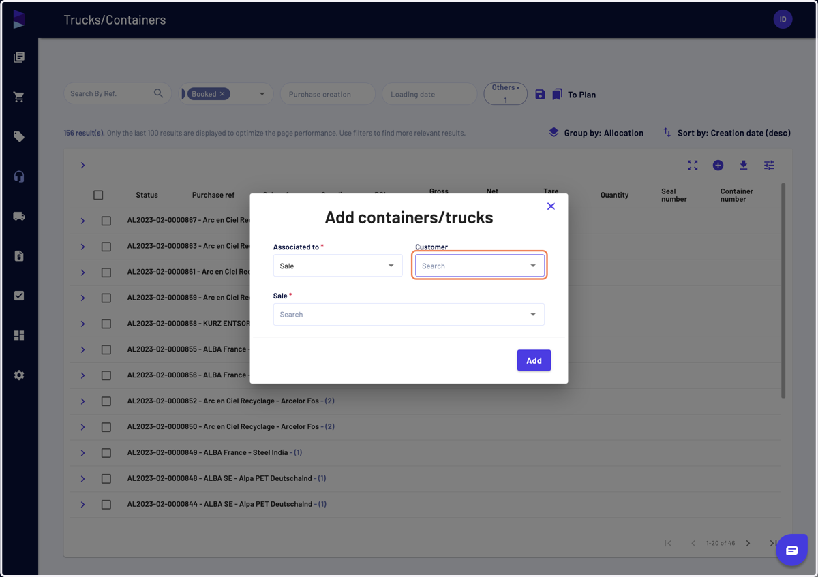The width and height of the screenshot is (818, 577).
Task: Expand the AL2023-02-0000859 row
Action: pos(82,298)
